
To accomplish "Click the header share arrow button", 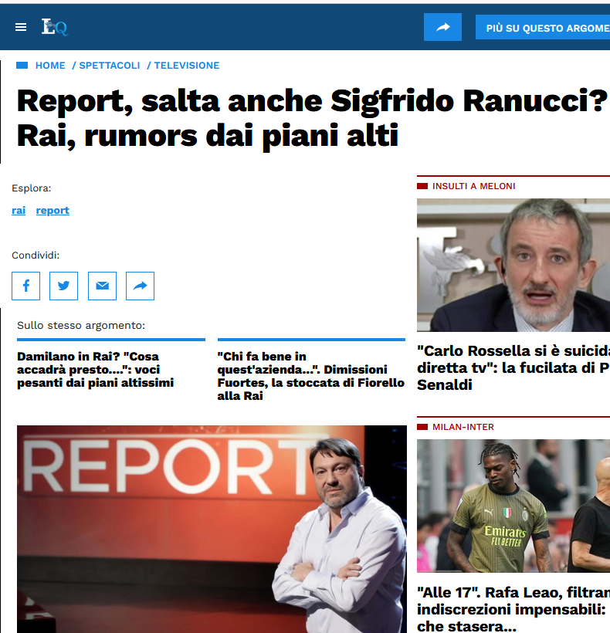I will pyautogui.click(x=442, y=27).
